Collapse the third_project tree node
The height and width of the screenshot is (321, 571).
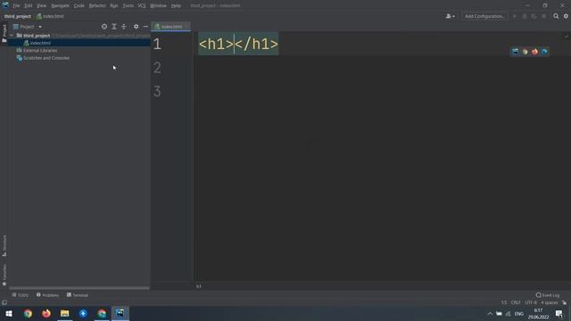[12, 36]
